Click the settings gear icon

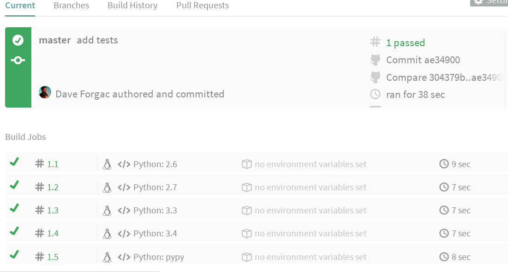point(478,2)
